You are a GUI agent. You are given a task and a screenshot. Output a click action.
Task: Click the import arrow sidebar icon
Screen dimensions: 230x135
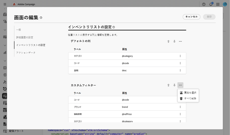point(5,75)
